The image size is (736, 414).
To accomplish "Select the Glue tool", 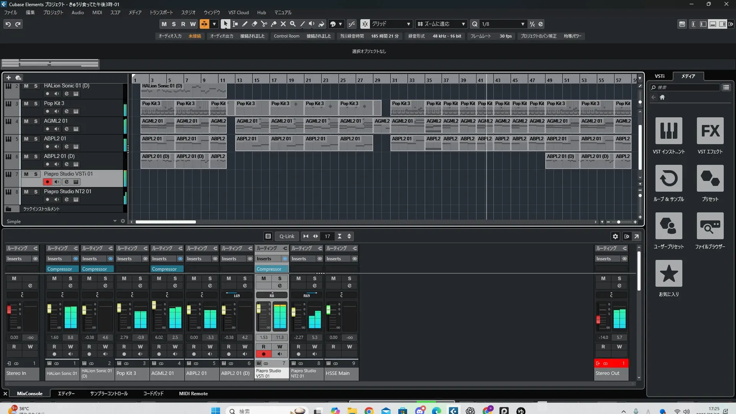I will [x=274, y=24].
